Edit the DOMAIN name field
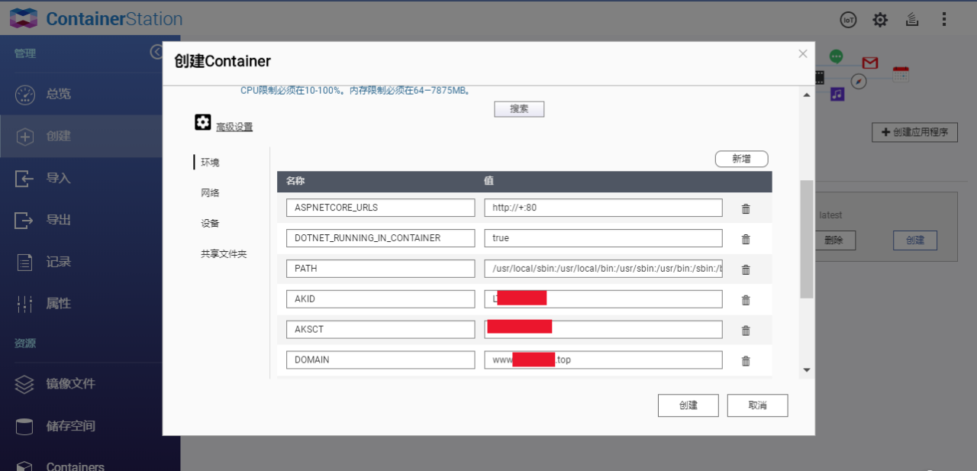 point(381,360)
